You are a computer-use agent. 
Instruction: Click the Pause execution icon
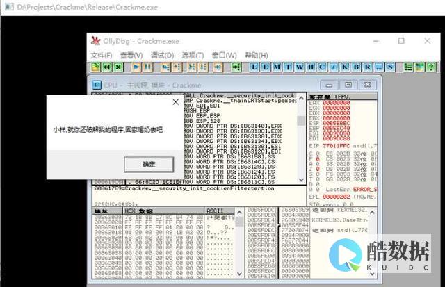(147, 67)
